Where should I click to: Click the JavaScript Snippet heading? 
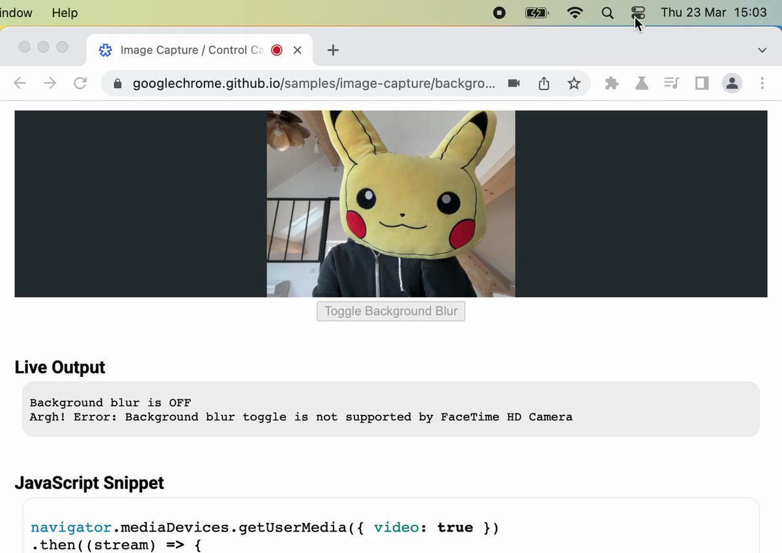[89, 483]
